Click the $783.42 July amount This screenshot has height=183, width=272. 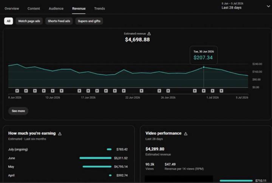click(122, 149)
